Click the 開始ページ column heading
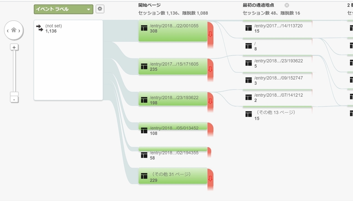353x201 pixels. (x=150, y=5)
